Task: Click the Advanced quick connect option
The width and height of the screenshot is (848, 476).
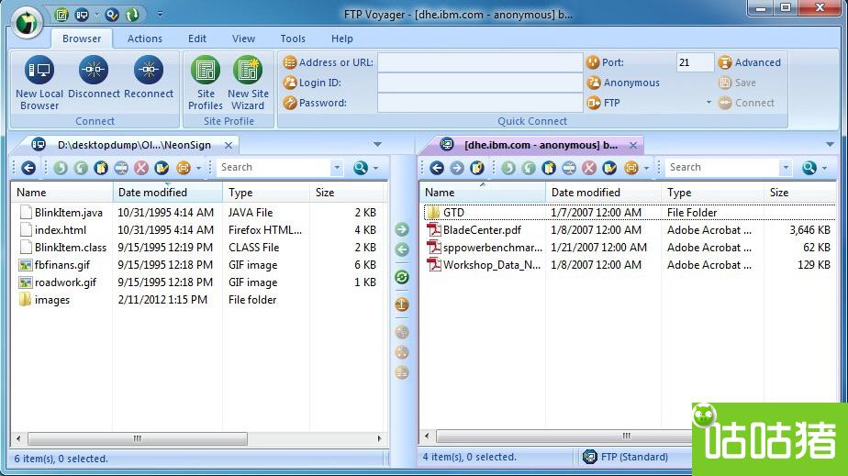Action: [x=750, y=62]
